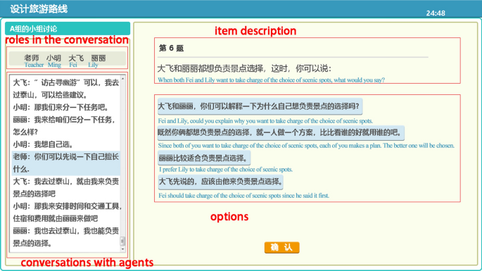
Task: Select the 老师 Teacher role label
Action: tap(32, 61)
